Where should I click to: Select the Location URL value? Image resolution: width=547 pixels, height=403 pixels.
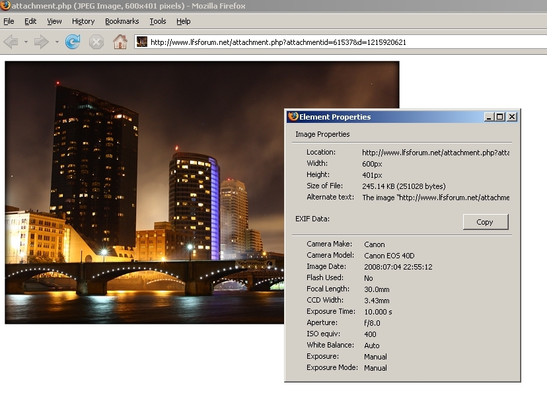435,153
